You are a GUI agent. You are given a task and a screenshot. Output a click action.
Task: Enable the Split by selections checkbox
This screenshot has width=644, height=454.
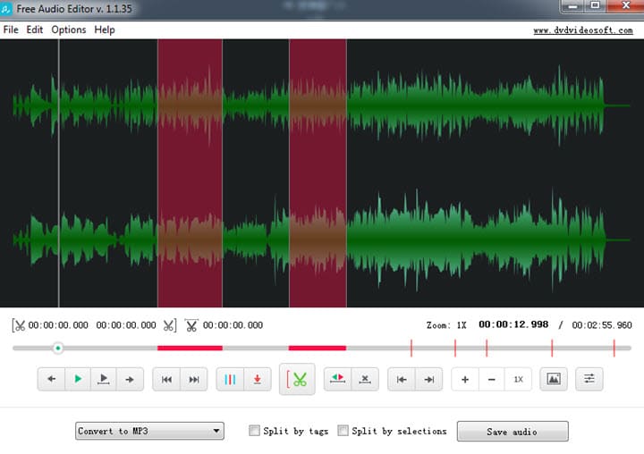coord(343,431)
